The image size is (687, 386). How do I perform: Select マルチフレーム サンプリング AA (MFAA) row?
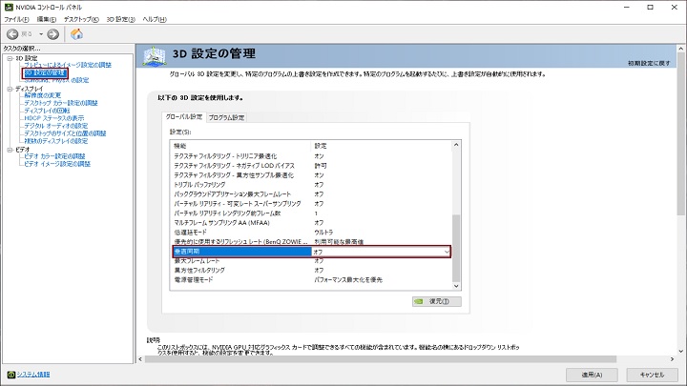[x=311, y=223]
